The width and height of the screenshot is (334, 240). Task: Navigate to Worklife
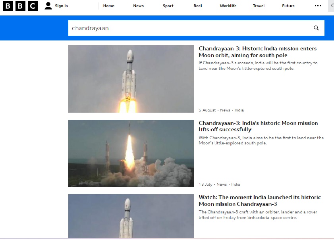coord(228,6)
